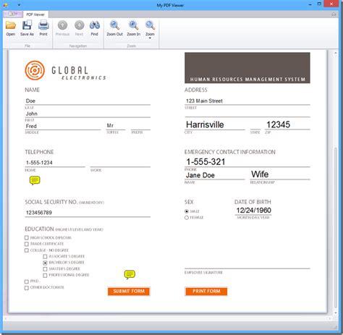This screenshot has width=343, height=335.
Task: Select the Male radio button
Action: click(x=187, y=211)
